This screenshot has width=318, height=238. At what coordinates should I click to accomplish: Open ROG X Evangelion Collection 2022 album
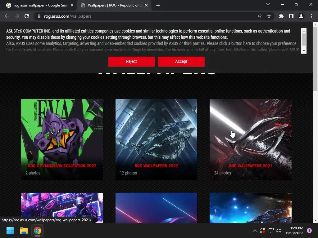click(62, 140)
